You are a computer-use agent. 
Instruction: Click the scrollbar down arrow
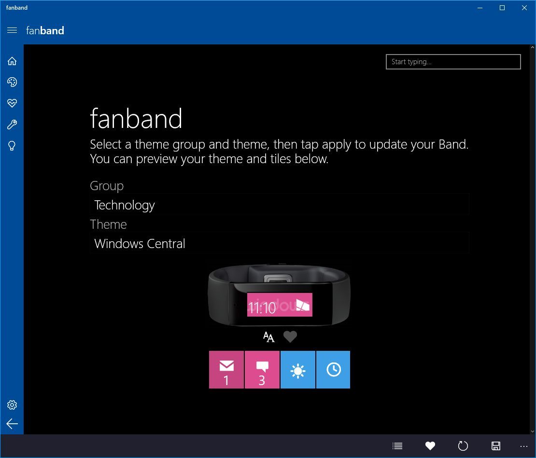click(x=533, y=431)
